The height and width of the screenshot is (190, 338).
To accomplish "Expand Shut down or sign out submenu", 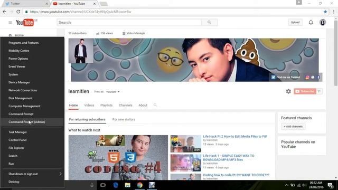I will tap(32, 174).
